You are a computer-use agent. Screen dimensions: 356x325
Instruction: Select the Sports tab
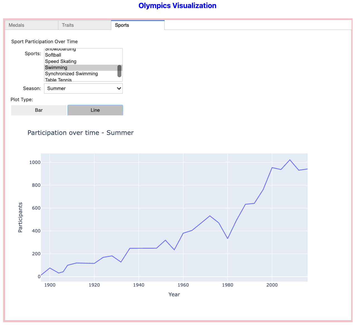[x=138, y=25]
